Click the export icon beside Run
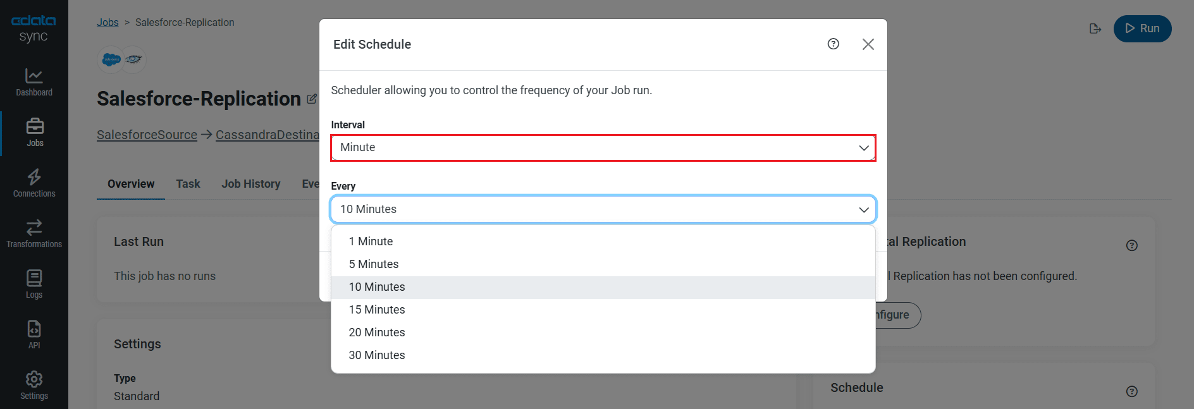The width and height of the screenshot is (1194, 409). [x=1095, y=29]
